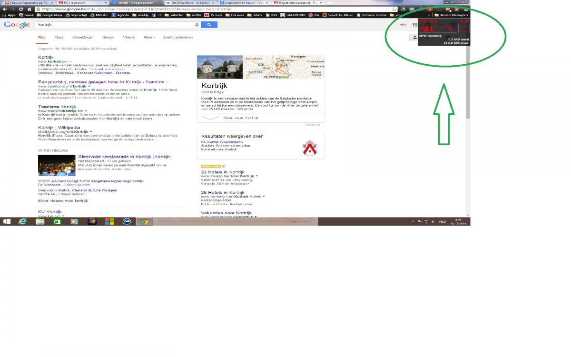Start voice search with microphone icon
Image resolution: width=571 pixels, height=357 pixels.
(197, 25)
